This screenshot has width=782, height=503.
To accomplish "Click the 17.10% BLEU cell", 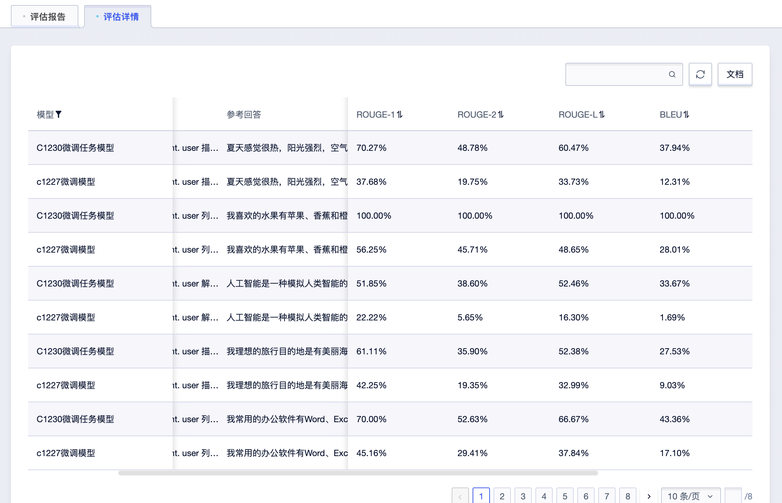I will (674, 453).
